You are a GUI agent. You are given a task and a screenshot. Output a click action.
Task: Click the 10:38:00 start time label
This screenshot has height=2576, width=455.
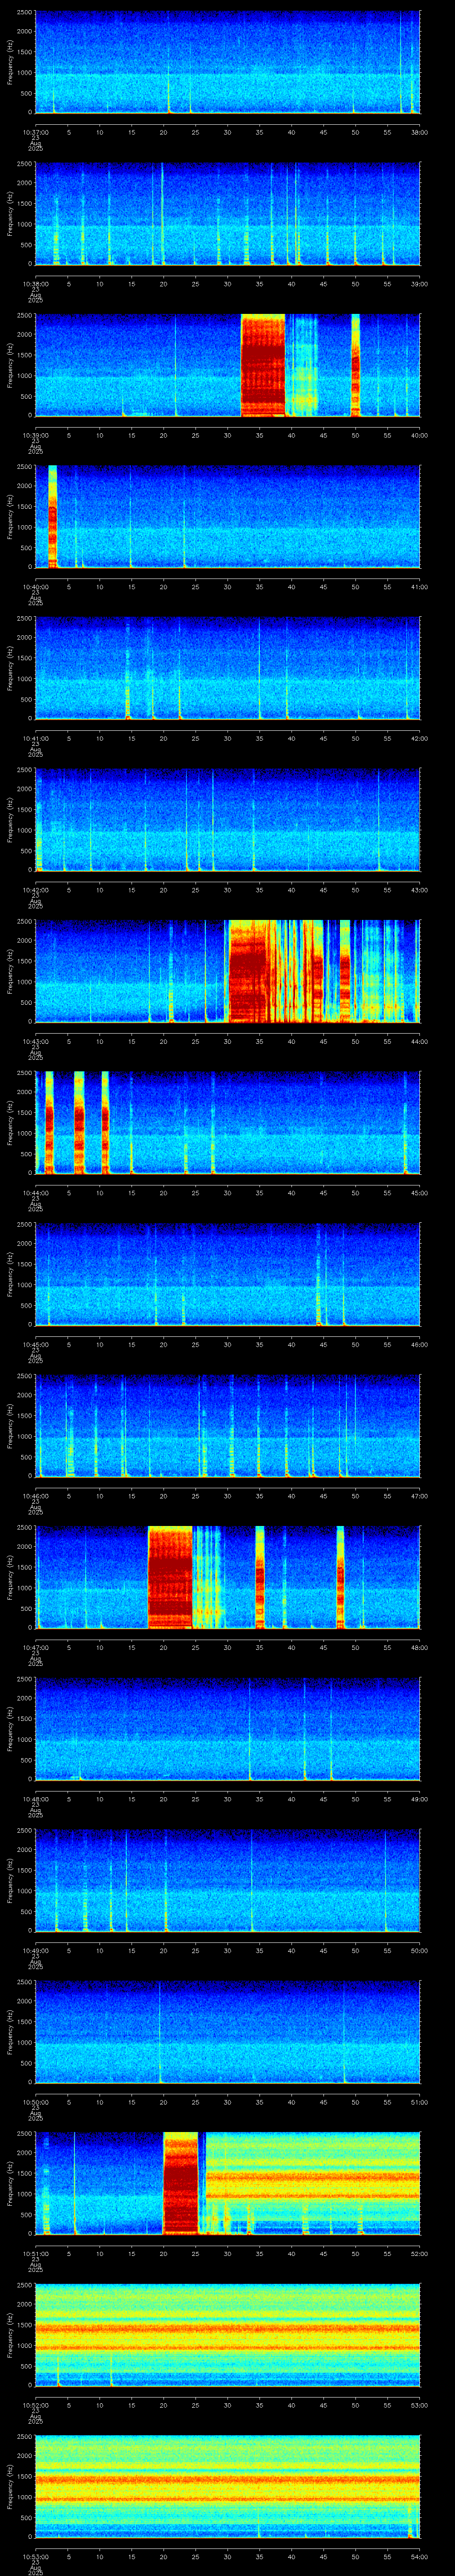35,284
